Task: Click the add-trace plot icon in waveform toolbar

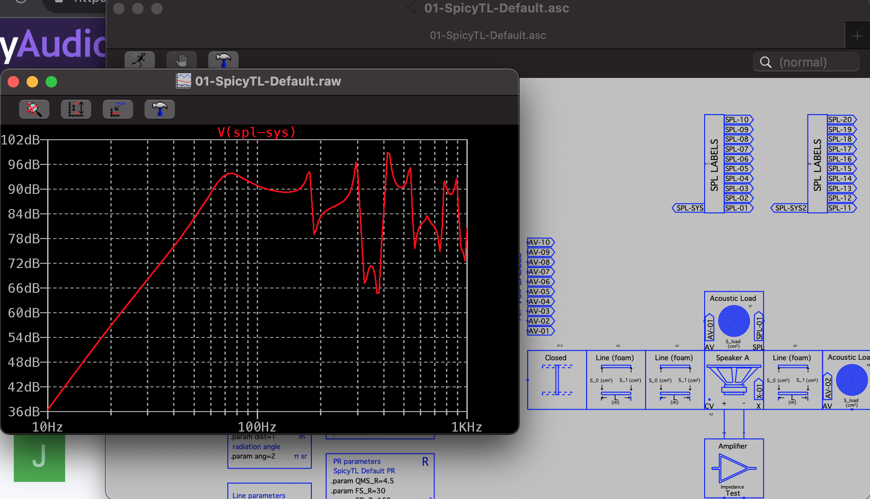Action: pos(118,109)
